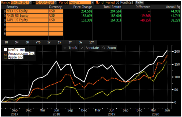The width and height of the screenshot is (182, 117).
Task: Edit the end date field 06/30/2020
Action: [x=45, y=2]
